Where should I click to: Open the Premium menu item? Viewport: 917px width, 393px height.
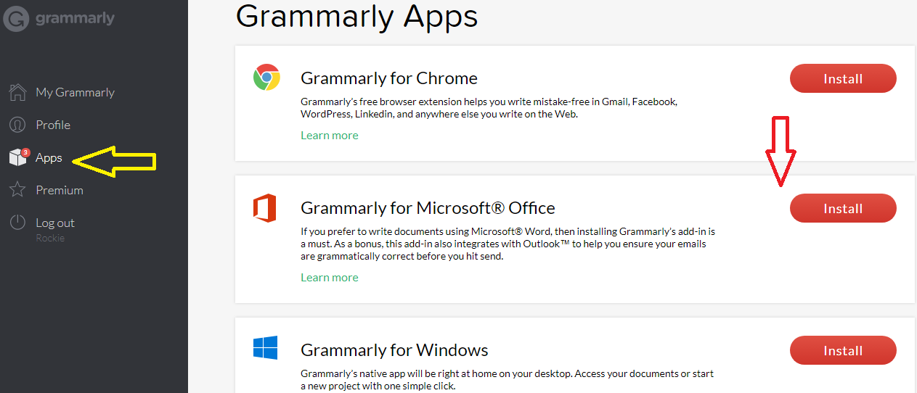click(x=60, y=190)
